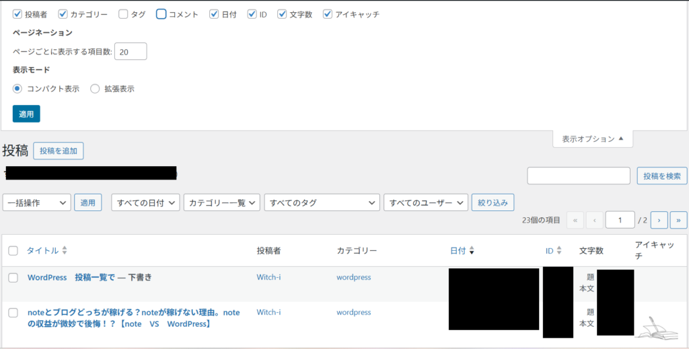Select the 拡張表示 radio button
Screen dimensions: 689x349
[x=95, y=89]
